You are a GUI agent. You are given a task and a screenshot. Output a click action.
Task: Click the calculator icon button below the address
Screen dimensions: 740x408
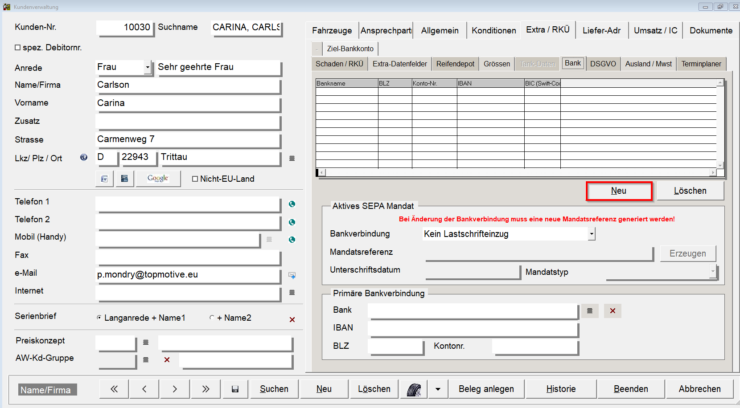[x=125, y=179]
